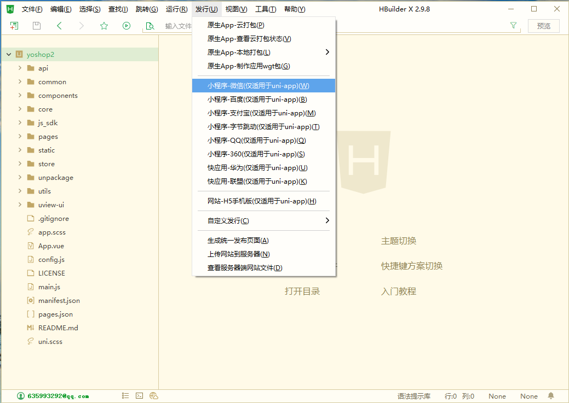
Task: Click the file search icon
Action: (x=150, y=26)
